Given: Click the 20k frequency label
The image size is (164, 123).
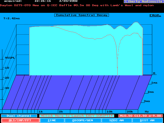Looking at the screenshot, I should point(130,112).
